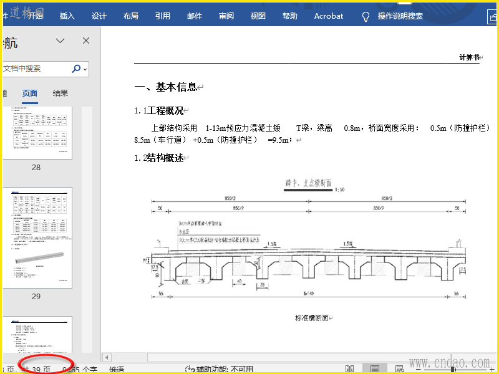Select the 布局 ribbon tab
499x374 pixels.
tap(131, 16)
